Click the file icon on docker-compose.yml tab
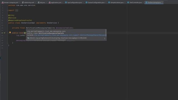178x100 pixels. [x=3, y=2]
